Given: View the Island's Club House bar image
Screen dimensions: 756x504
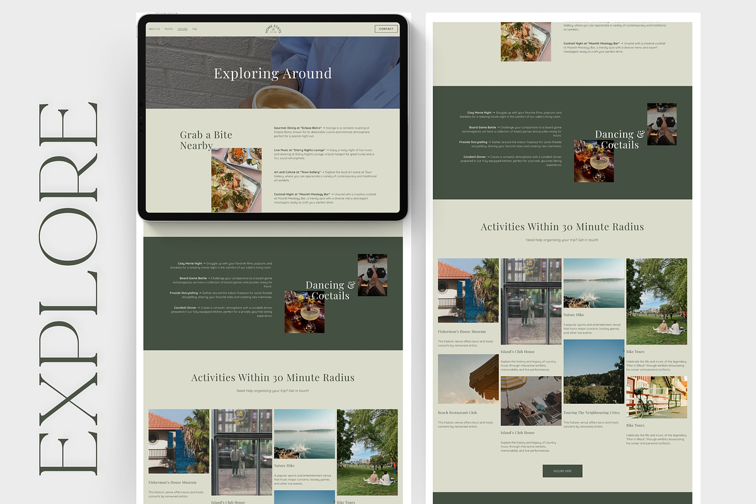Looking at the screenshot, I should 531,301.
